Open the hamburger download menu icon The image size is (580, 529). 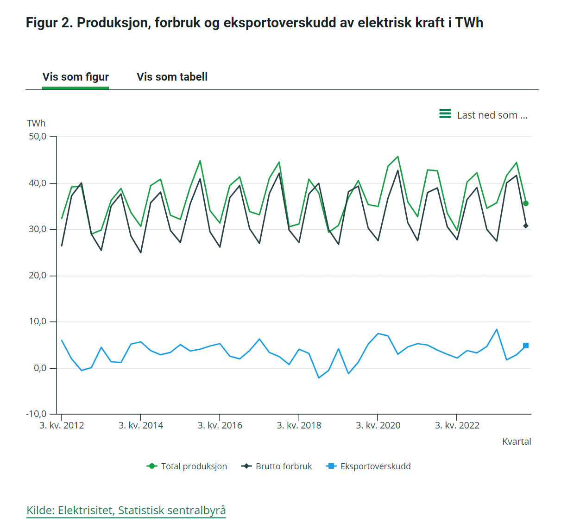tap(445, 114)
